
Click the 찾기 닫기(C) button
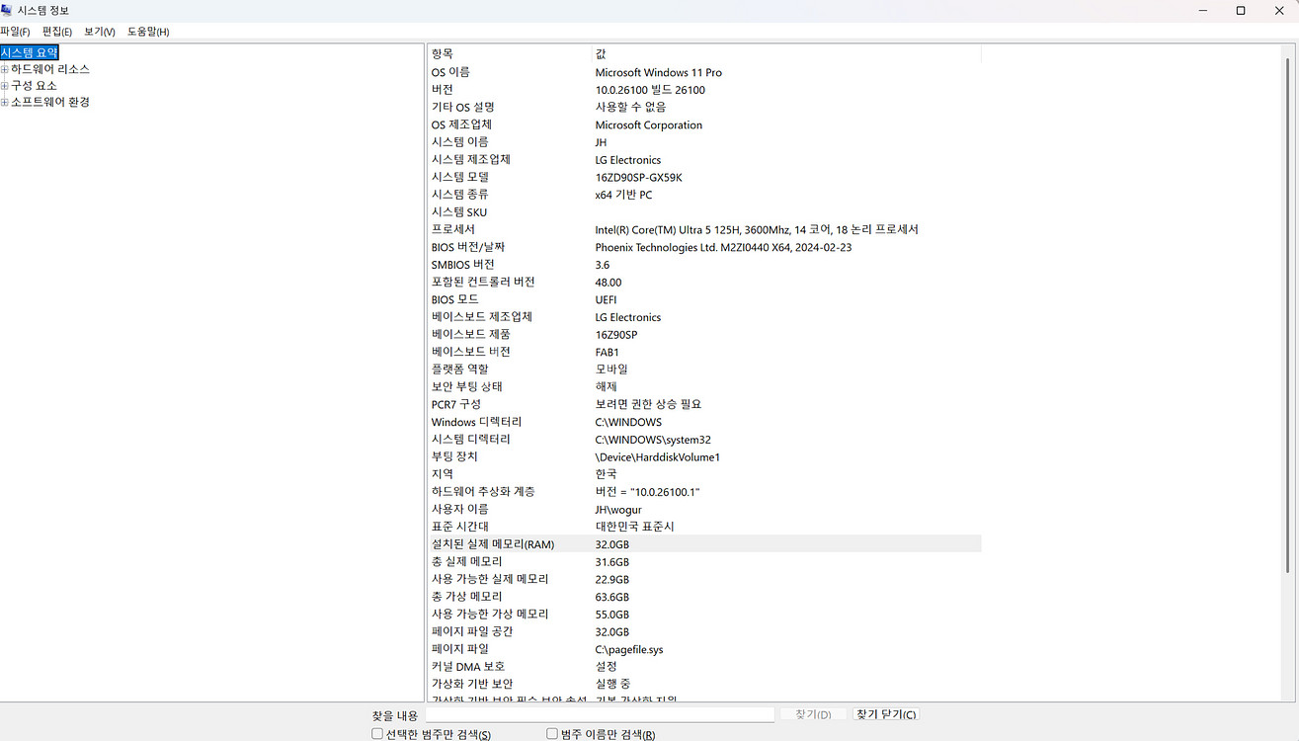click(x=885, y=713)
